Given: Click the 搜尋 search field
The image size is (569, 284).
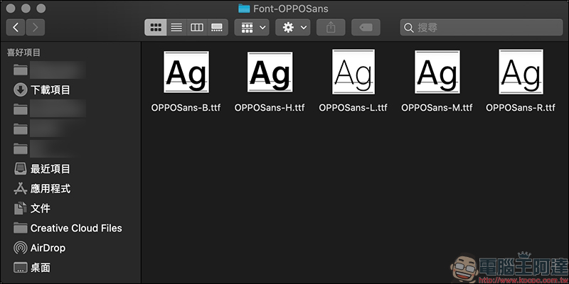Looking at the screenshot, I should pos(482,28).
